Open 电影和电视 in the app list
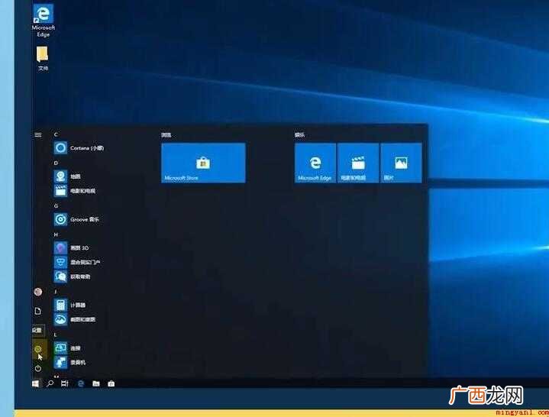Screen dimensions: 549x417 click(75, 191)
